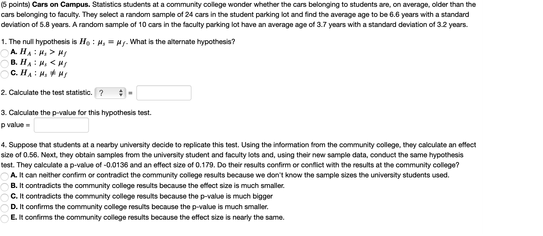Choose option B about smaller effect size
Screen dimensions: 543x236
[x=4, y=186]
